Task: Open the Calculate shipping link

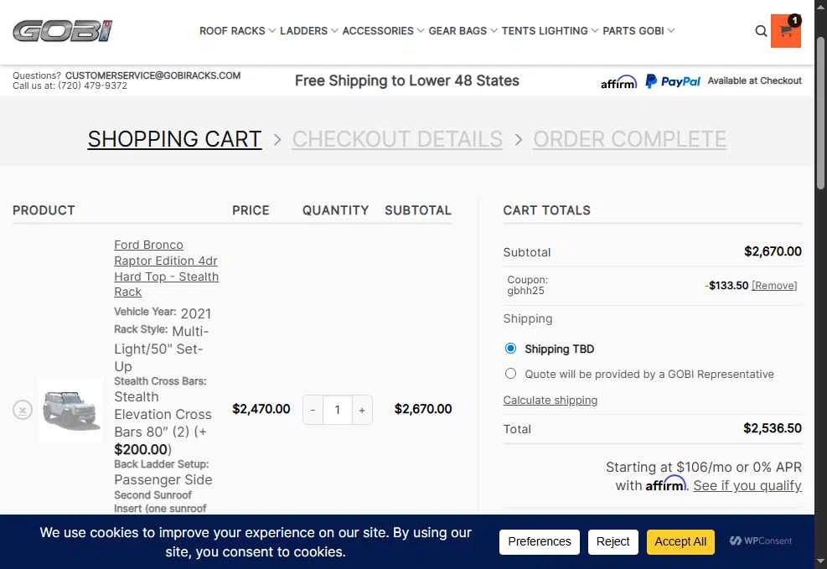Action: coord(550,401)
